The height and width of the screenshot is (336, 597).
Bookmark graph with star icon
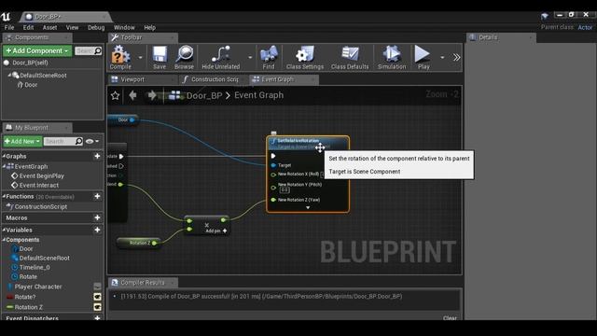click(115, 95)
